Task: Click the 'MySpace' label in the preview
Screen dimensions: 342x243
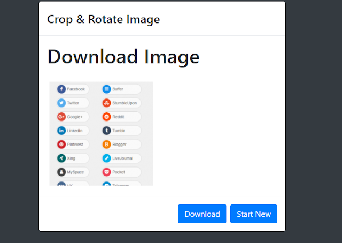Action: click(75, 172)
